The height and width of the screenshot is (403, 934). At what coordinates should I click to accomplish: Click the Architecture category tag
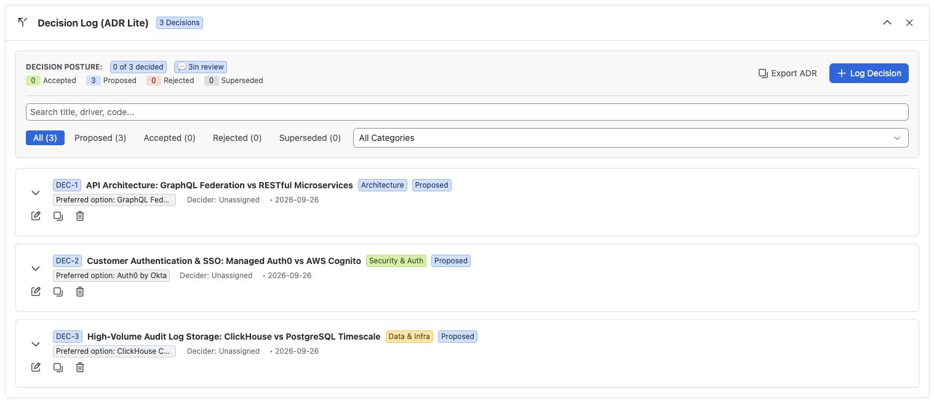pos(383,185)
